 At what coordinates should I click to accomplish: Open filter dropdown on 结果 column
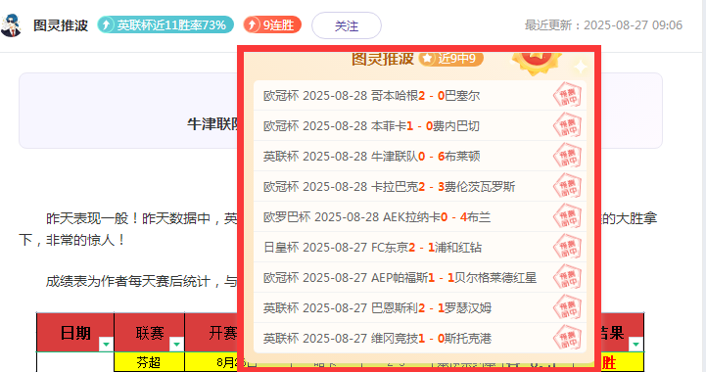click(635, 344)
